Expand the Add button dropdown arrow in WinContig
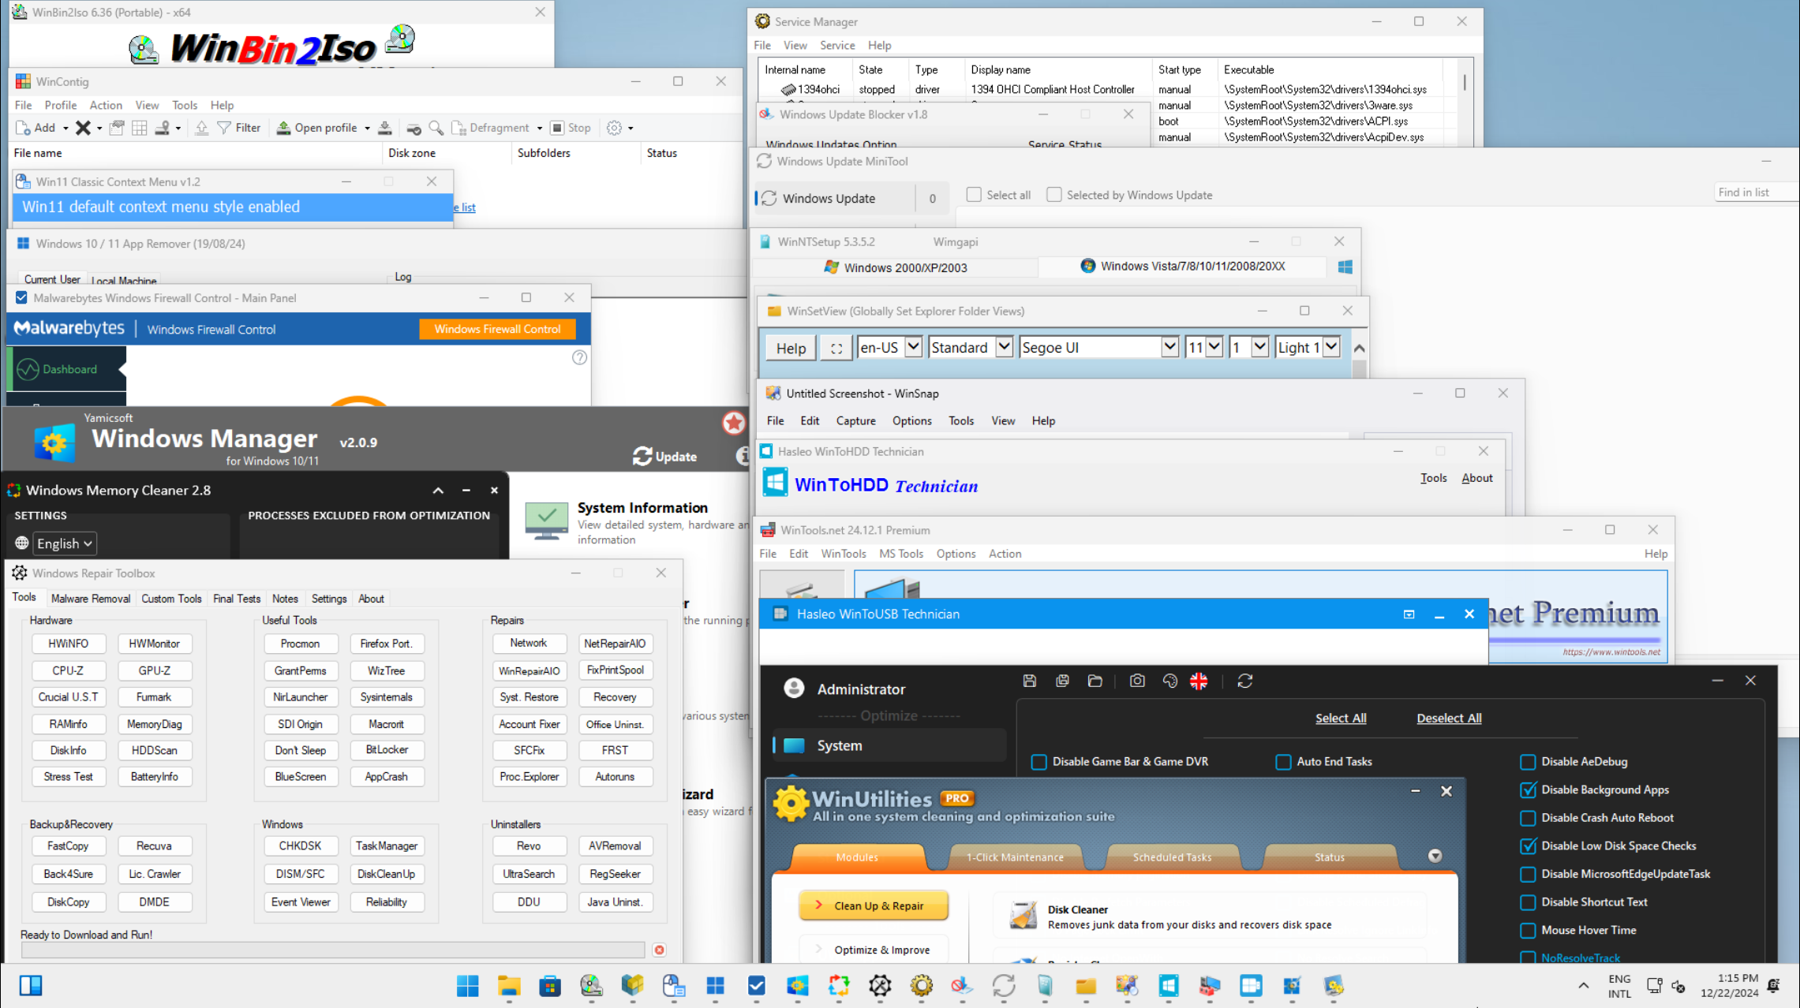The width and height of the screenshot is (1800, 1008). [65, 129]
